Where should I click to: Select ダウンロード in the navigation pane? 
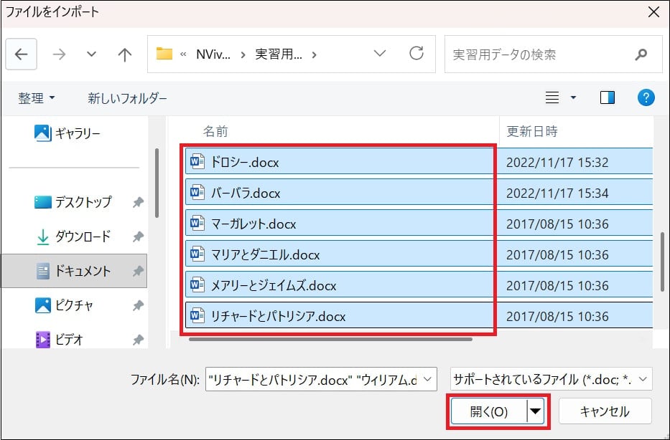point(83,236)
